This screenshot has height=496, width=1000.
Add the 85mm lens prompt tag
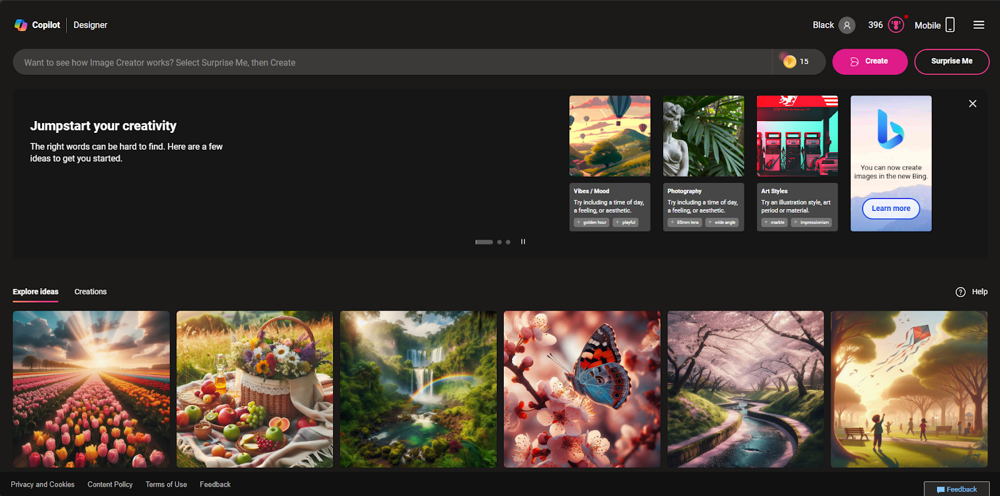pos(685,222)
